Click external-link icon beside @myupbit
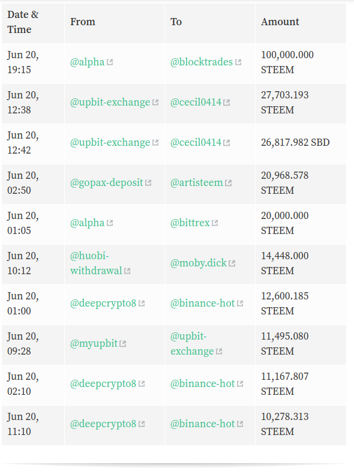This screenshot has width=354, height=474. point(123,344)
